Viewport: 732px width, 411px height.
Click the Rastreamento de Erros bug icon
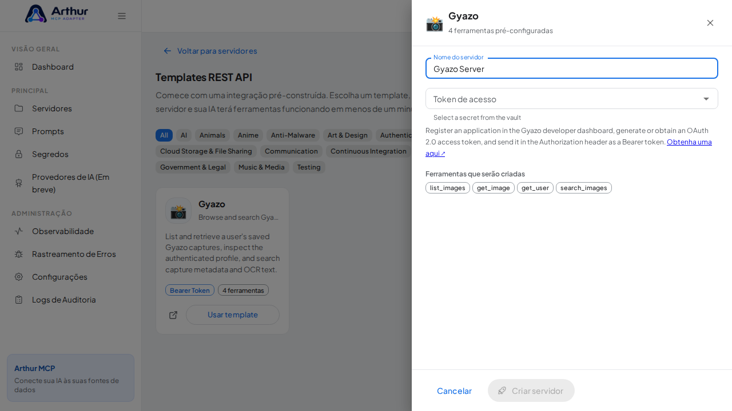(19, 254)
